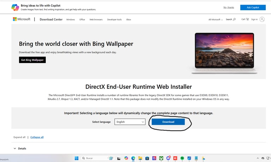The width and height of the screenshot is (271, 162).
Task: Open the Windows nav menu item
Action: point(71,19)
